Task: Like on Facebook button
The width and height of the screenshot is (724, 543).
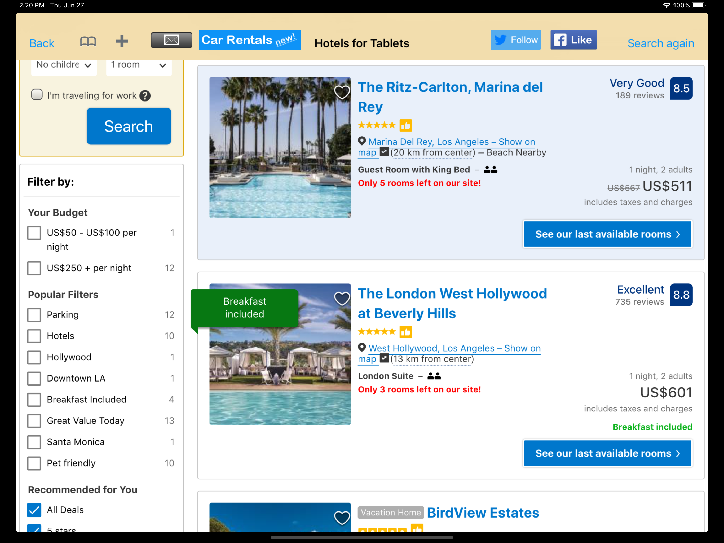Action: (573, 40)
